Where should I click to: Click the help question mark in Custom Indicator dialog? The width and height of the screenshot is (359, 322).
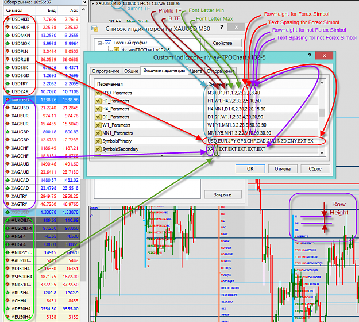point(310,55)
